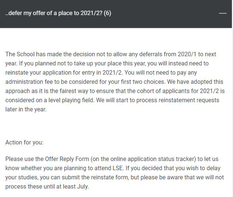Click the 'later in the year.' line
The height and width of the screenshot is (197, 233).
click(26, 109)
